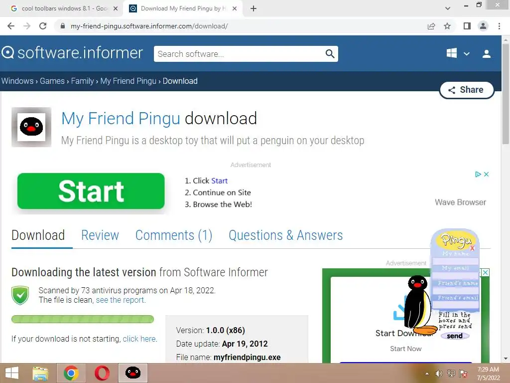Image resolution: width=510 pixels, height=383 pixels.
Task: Close the side advertisement box
Action: pos(485,273)
